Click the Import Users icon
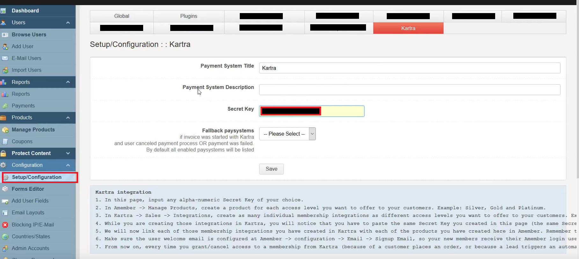This screenshot has width=579, height=259. tap(5, 70)
